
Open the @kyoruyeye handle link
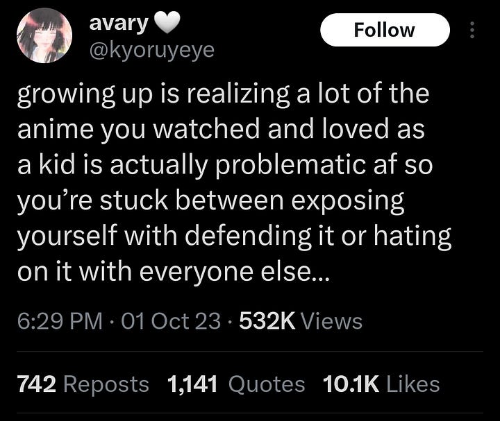(152, 51)
